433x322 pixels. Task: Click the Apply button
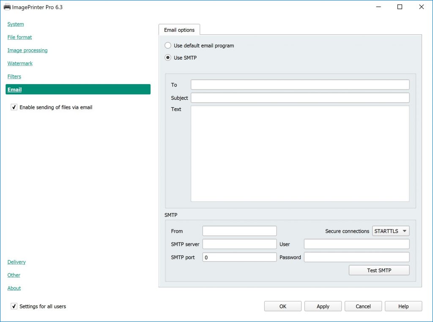click(x=323, y=306)
